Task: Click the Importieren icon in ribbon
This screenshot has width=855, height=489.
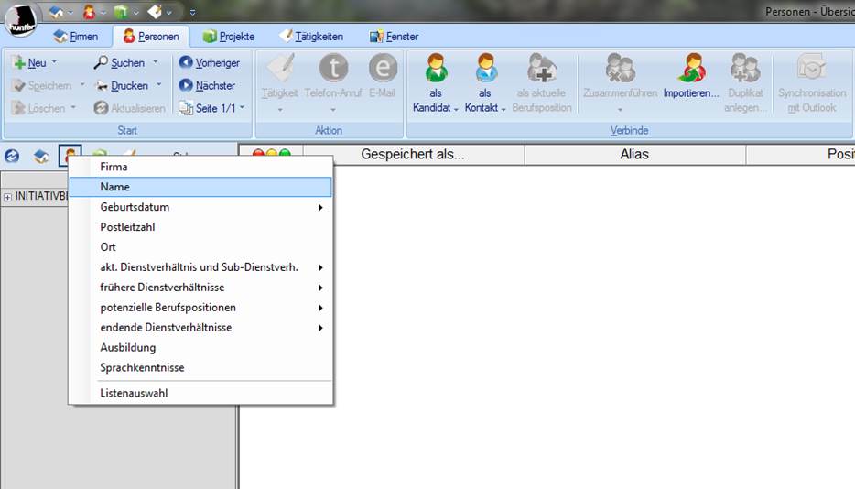Action: point(690,70)
